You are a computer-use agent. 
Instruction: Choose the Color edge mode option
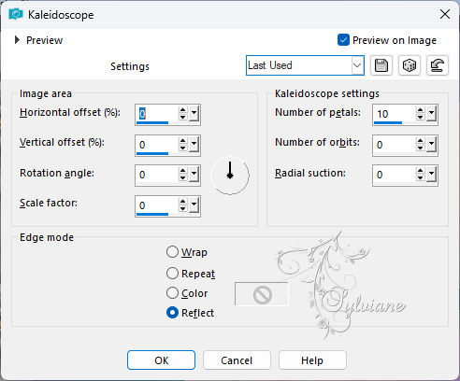172,293
